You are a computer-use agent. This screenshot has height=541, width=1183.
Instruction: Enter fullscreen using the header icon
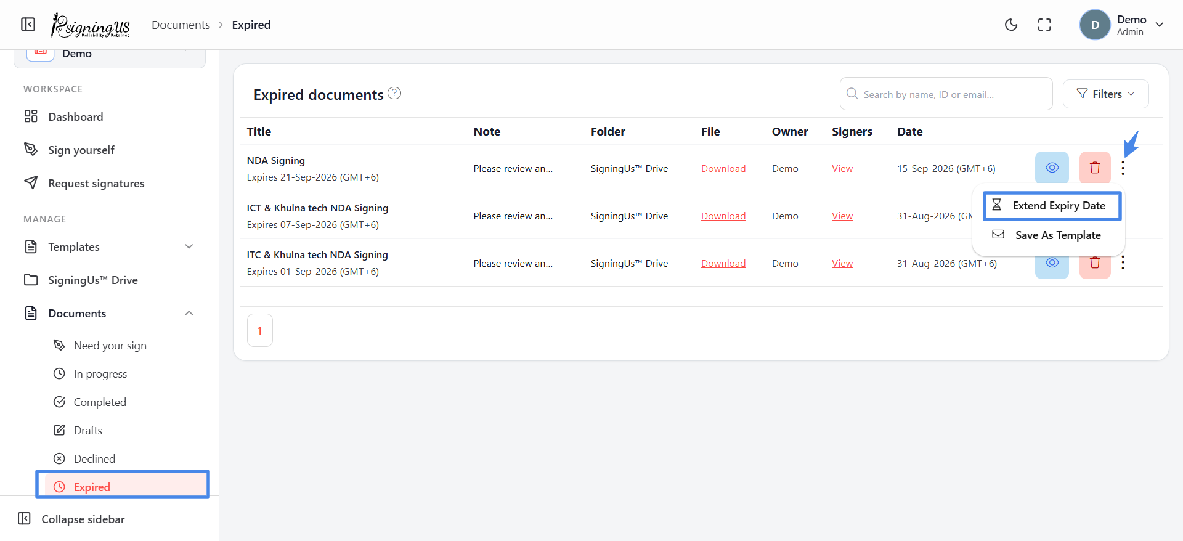(x=1044, y=25)
